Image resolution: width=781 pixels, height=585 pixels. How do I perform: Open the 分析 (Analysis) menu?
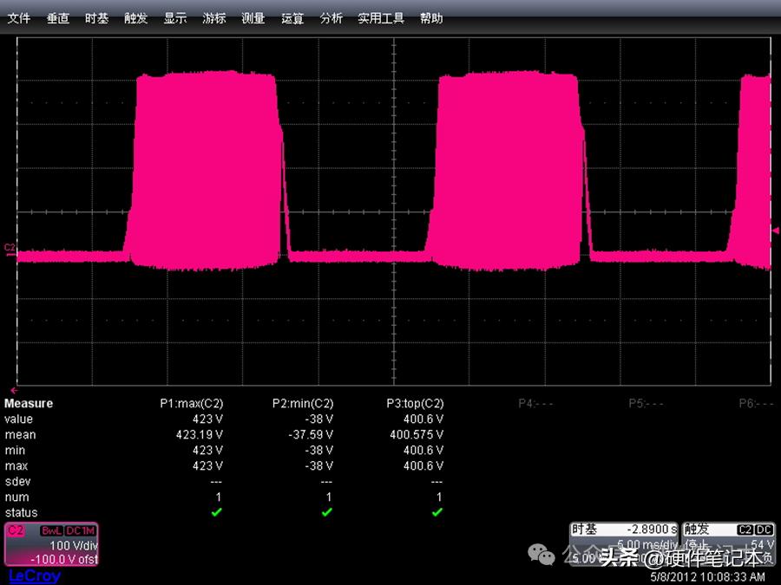pyautogui.click(x=331, y=18)
